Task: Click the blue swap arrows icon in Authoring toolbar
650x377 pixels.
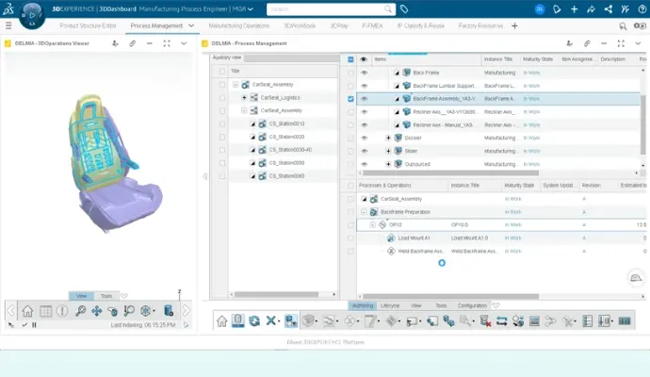Action: coord(501,321)
